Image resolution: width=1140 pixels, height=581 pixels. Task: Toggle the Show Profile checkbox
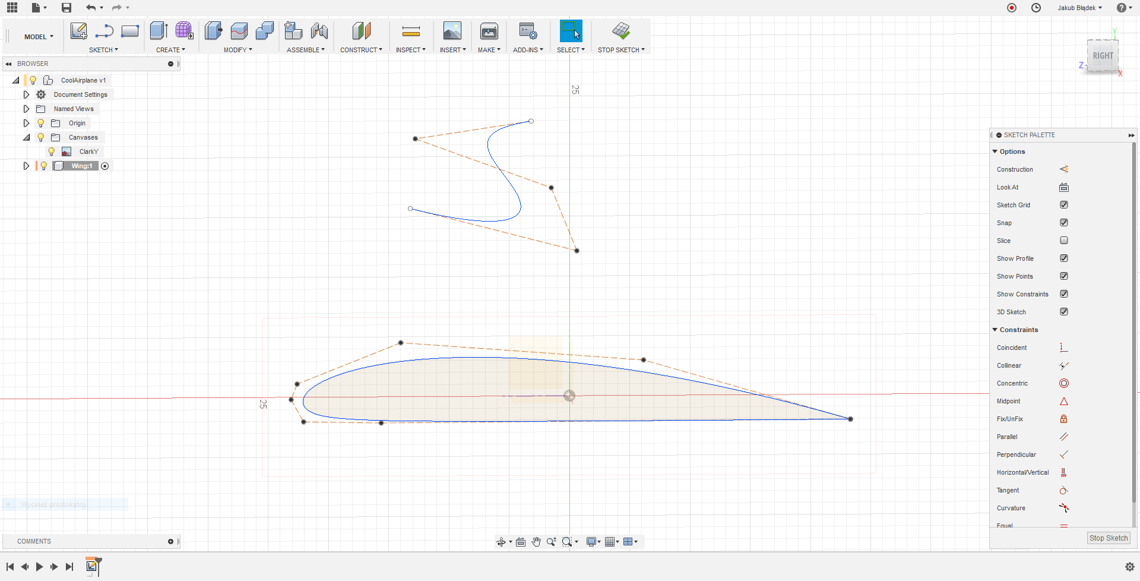click(x=1063, y=258)
